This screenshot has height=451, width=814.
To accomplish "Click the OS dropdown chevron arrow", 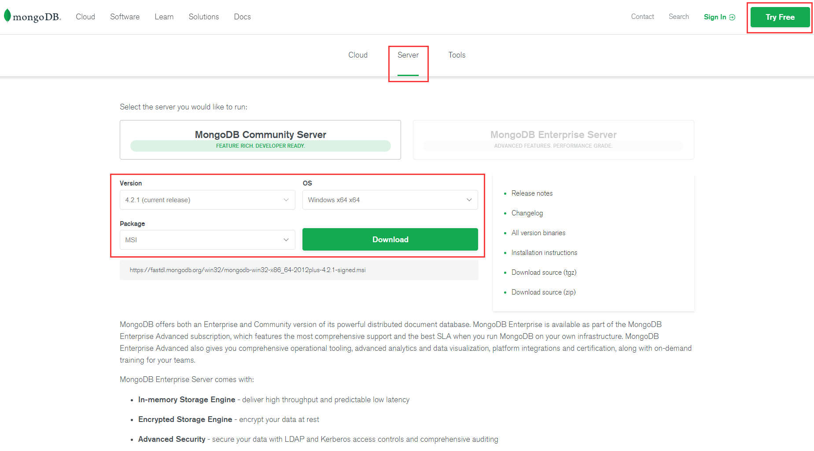I will [x=469, y=200].
